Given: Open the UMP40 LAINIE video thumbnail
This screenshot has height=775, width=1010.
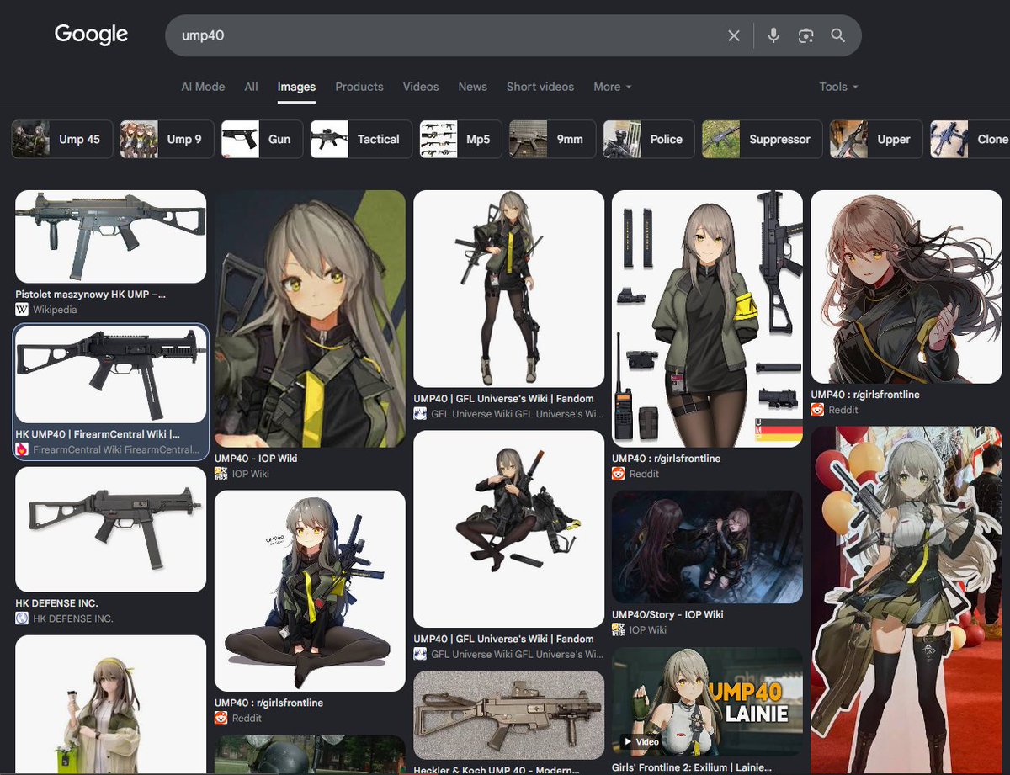Looking at the screenshot, I should click(x=707, y=702).
